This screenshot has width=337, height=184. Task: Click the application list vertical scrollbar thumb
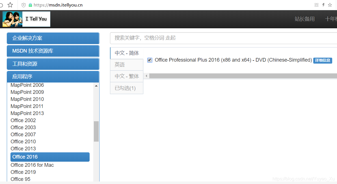pos(96,131)
